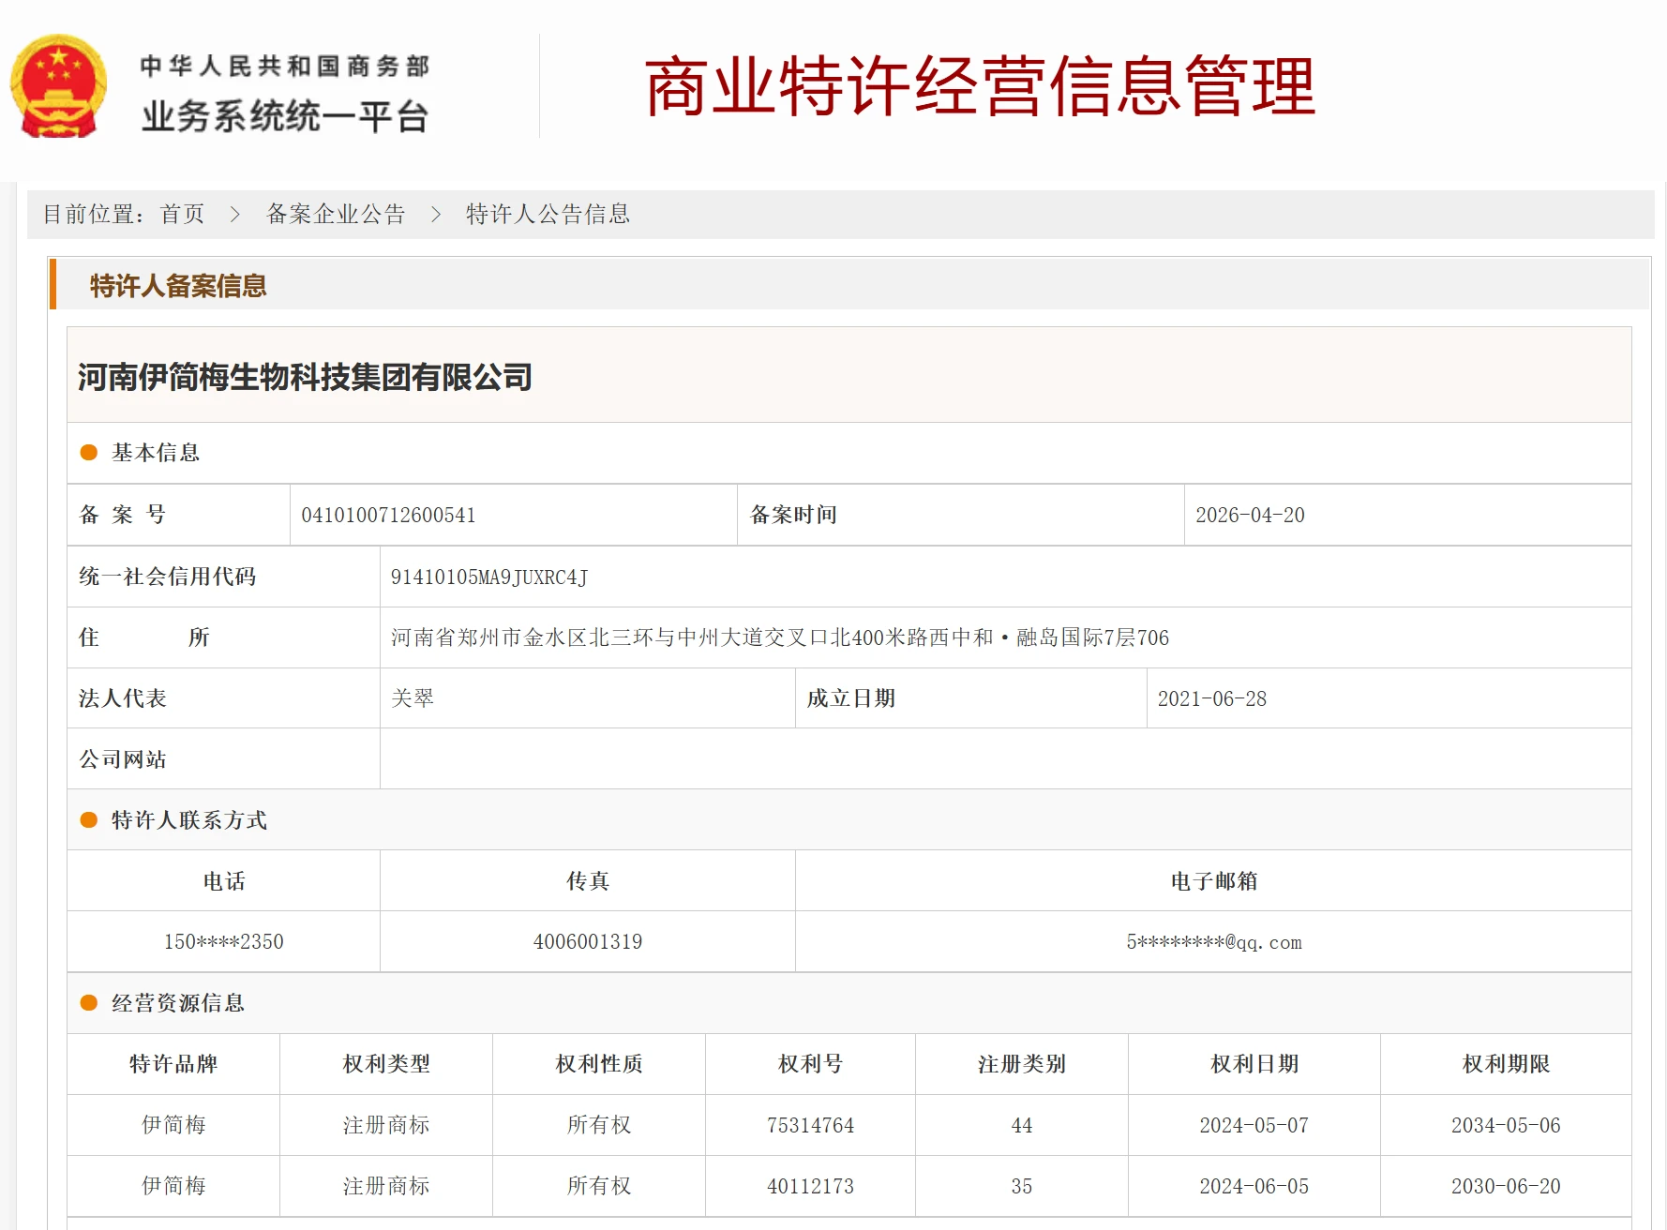Screen dimensions: 1667x1230
Task: Click the 特许品牌 column header
Action: pyautogui.click(x=173, y=1064)
